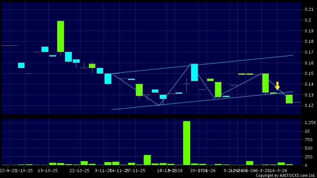This screenshot has width=317, height=178.
Task: Select the 750 volume axis label
Action: tap(308, 140)
